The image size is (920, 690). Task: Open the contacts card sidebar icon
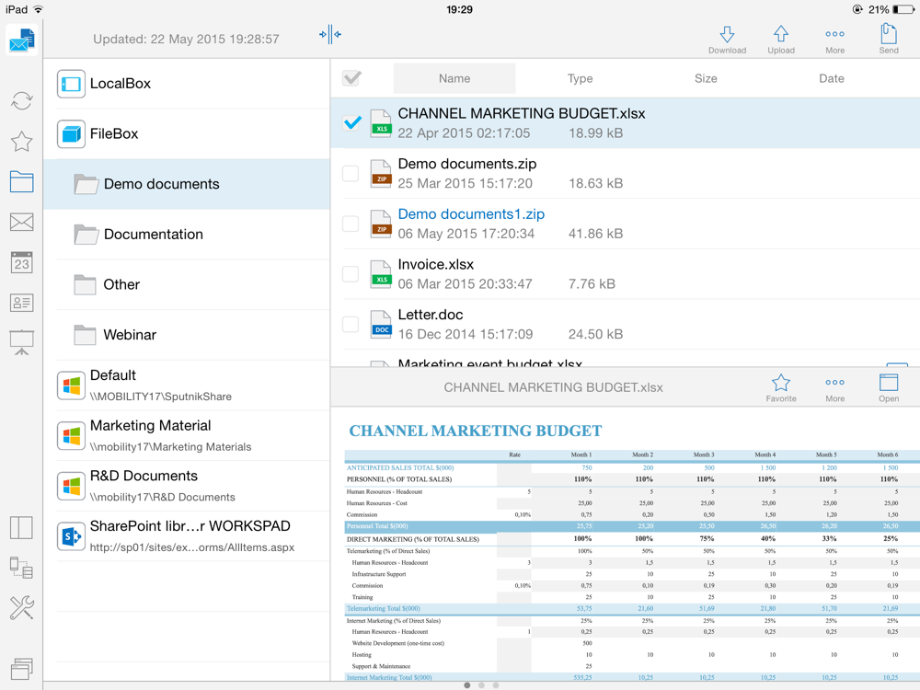pyautogui.click(x=21, y=303)
